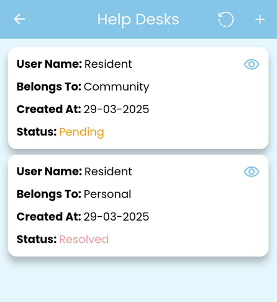
Task: Add a new help desk with plus icon
Action: [x=260, y=19]
